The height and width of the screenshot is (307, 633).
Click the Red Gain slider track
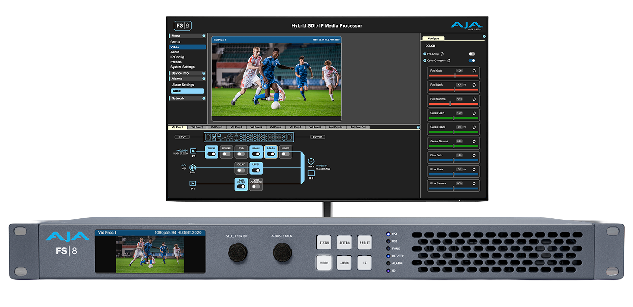454,76
